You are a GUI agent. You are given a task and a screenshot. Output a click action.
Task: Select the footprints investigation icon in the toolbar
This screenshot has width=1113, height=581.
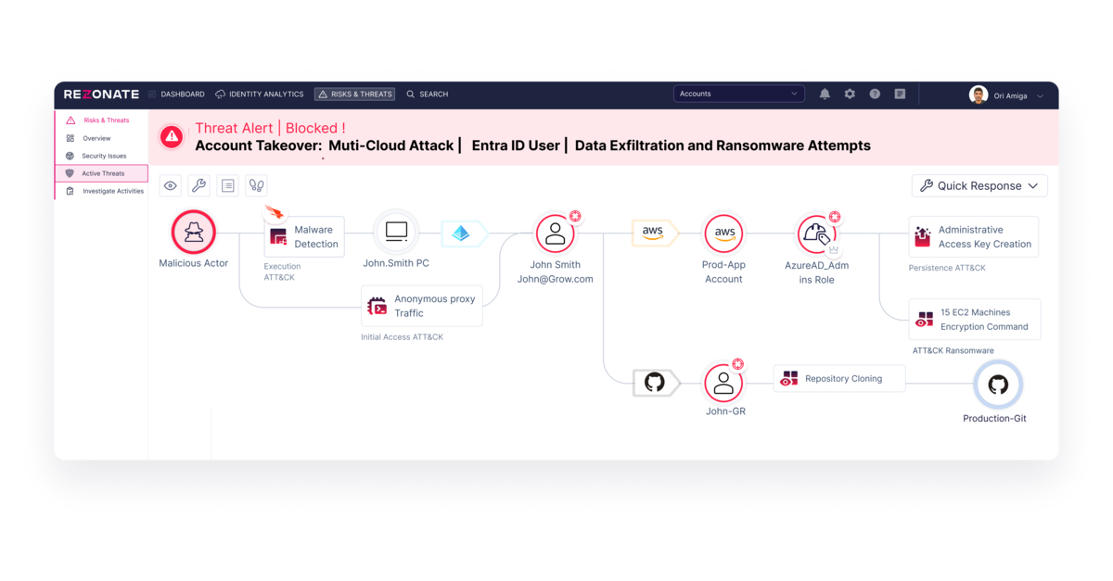point(256,185)
